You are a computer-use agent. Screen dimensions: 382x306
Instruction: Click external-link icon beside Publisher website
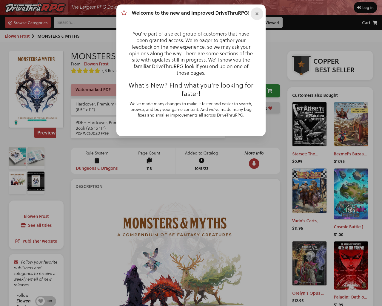click(x=18, y=241)
